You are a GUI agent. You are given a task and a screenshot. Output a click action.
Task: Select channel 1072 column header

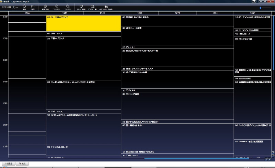(140, 13)
